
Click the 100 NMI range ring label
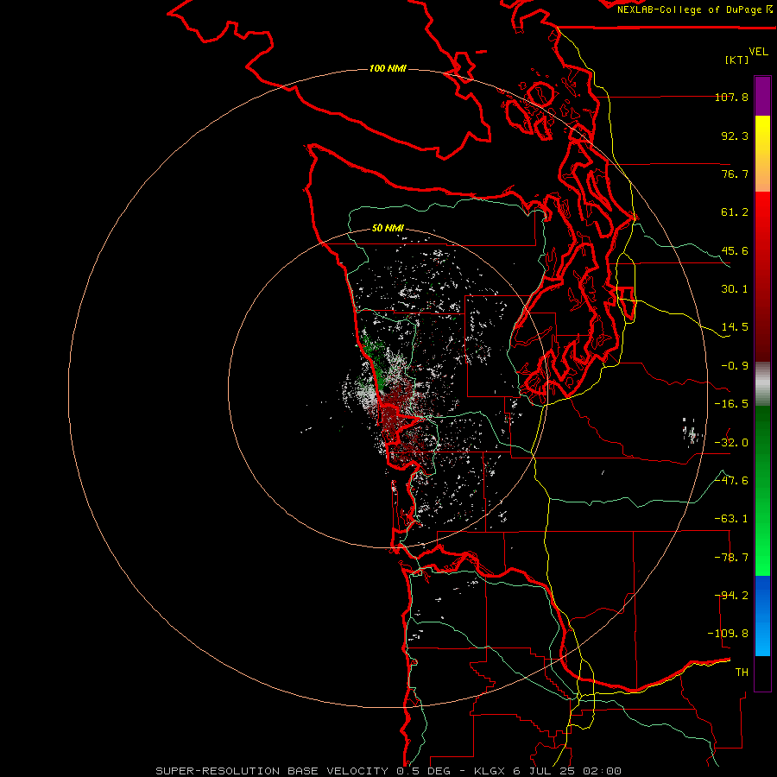tap(388, 68)
